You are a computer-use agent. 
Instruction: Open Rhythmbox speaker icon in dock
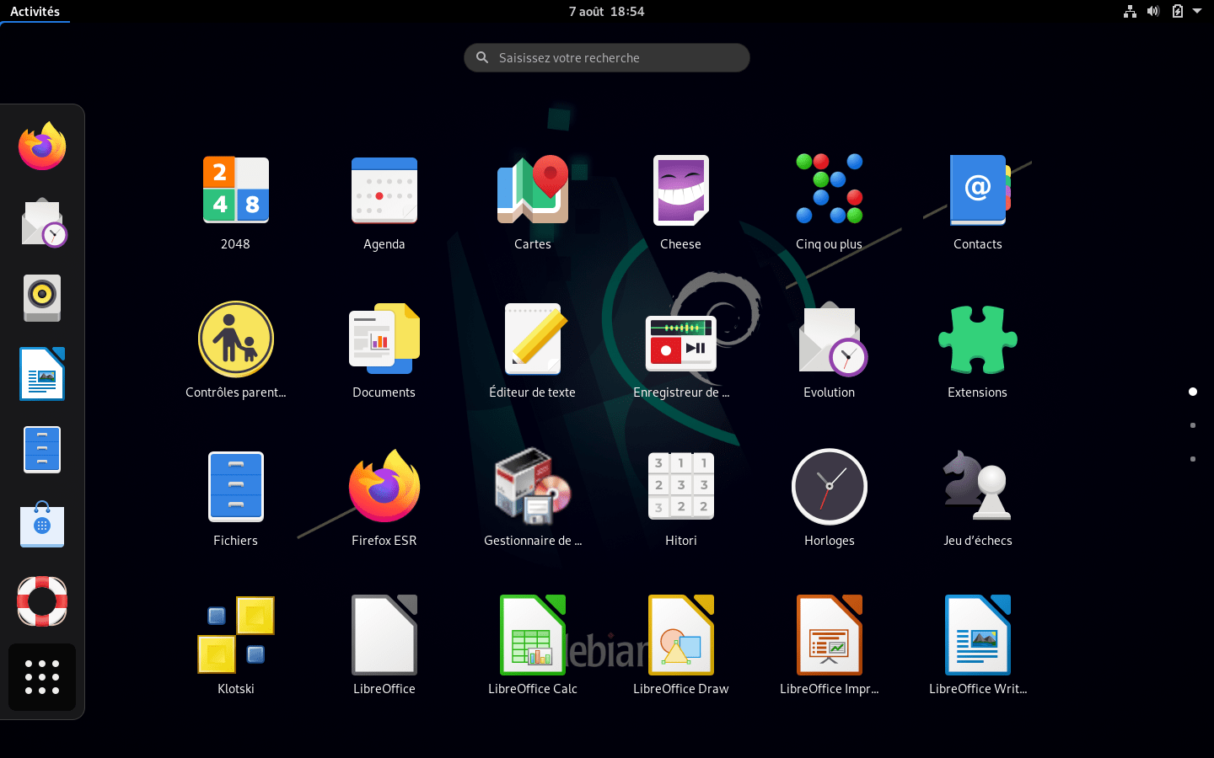(42, 298)
